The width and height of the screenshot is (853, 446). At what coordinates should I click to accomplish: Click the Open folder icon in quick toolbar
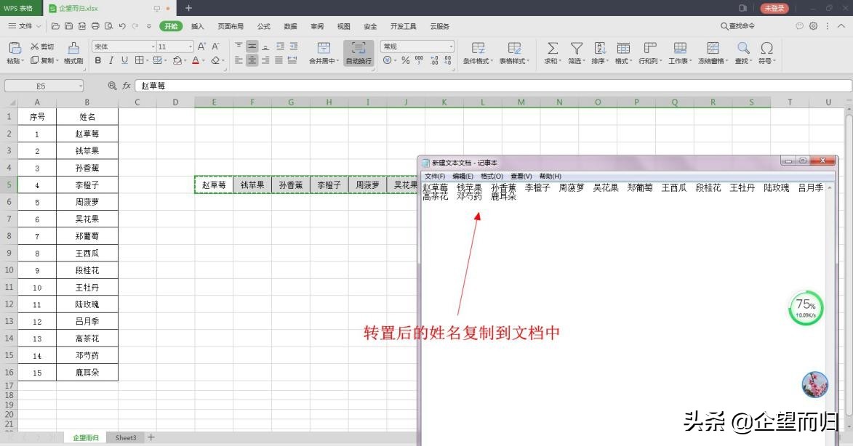(55, 26)
